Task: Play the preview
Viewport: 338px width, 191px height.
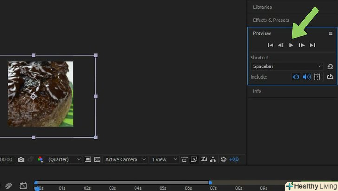Action: pyautogui.click(x=291, y=45)
